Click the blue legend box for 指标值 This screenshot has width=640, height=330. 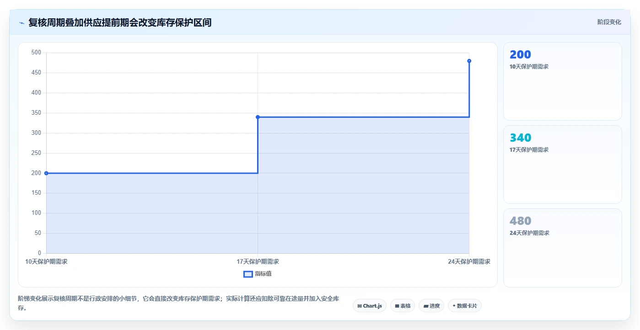coord(248,274)
